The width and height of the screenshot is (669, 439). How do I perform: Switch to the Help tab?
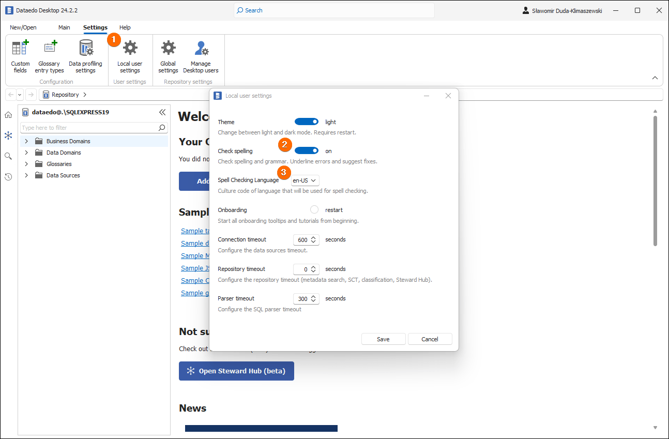125,27
